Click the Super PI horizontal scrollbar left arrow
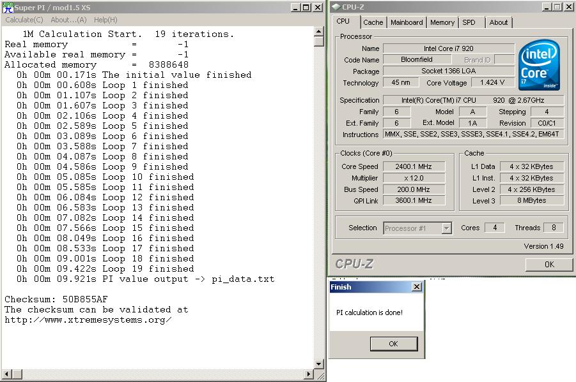Image resolution: width=576 pixels, height=382 pixels. pos(6,374)
